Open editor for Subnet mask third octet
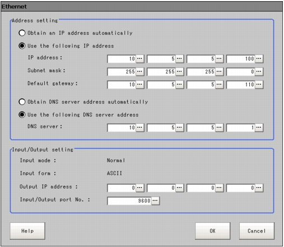Image resolution: width=284 pixels, height=247 pixels. click(219, 72)
